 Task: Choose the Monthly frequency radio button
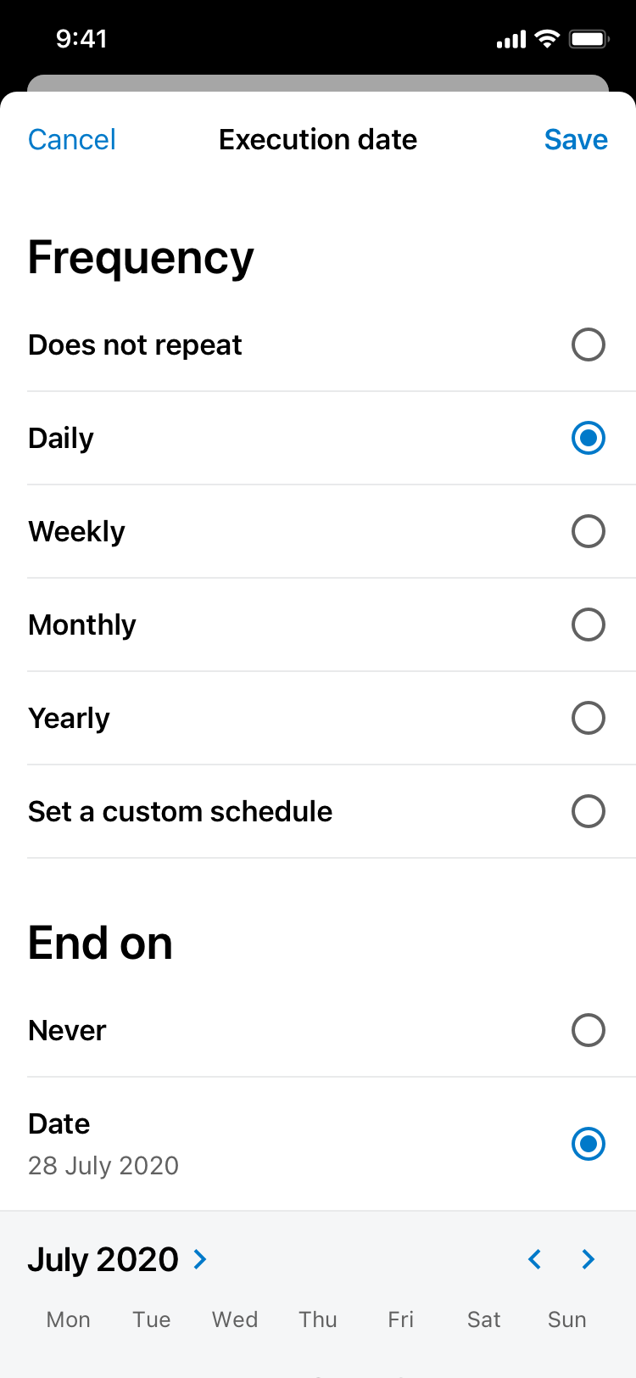point(588,625)
